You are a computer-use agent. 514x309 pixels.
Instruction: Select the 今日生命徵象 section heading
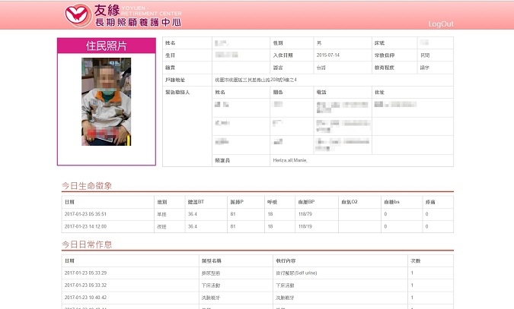pyautogui.click(x=87, y=186)
